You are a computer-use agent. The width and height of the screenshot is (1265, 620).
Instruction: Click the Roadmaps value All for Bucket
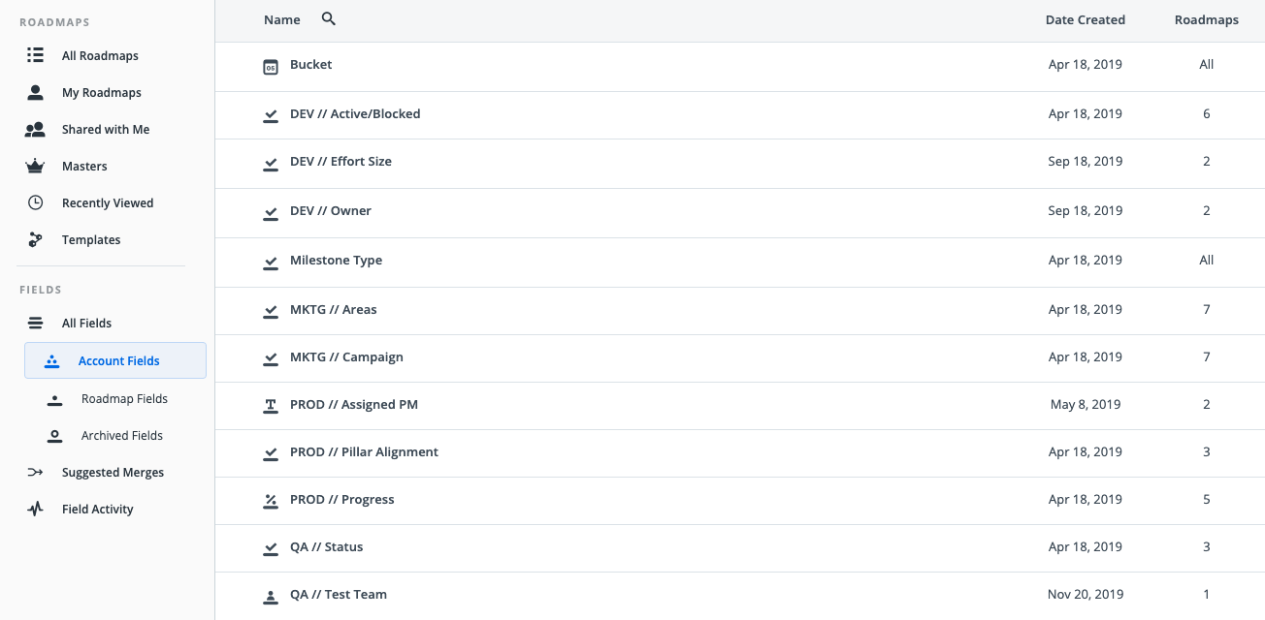(1207, 65)
